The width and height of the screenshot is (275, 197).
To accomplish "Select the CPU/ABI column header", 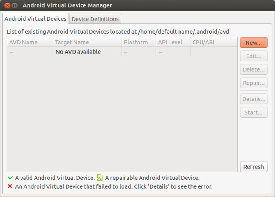I will (x=214, y=42).
